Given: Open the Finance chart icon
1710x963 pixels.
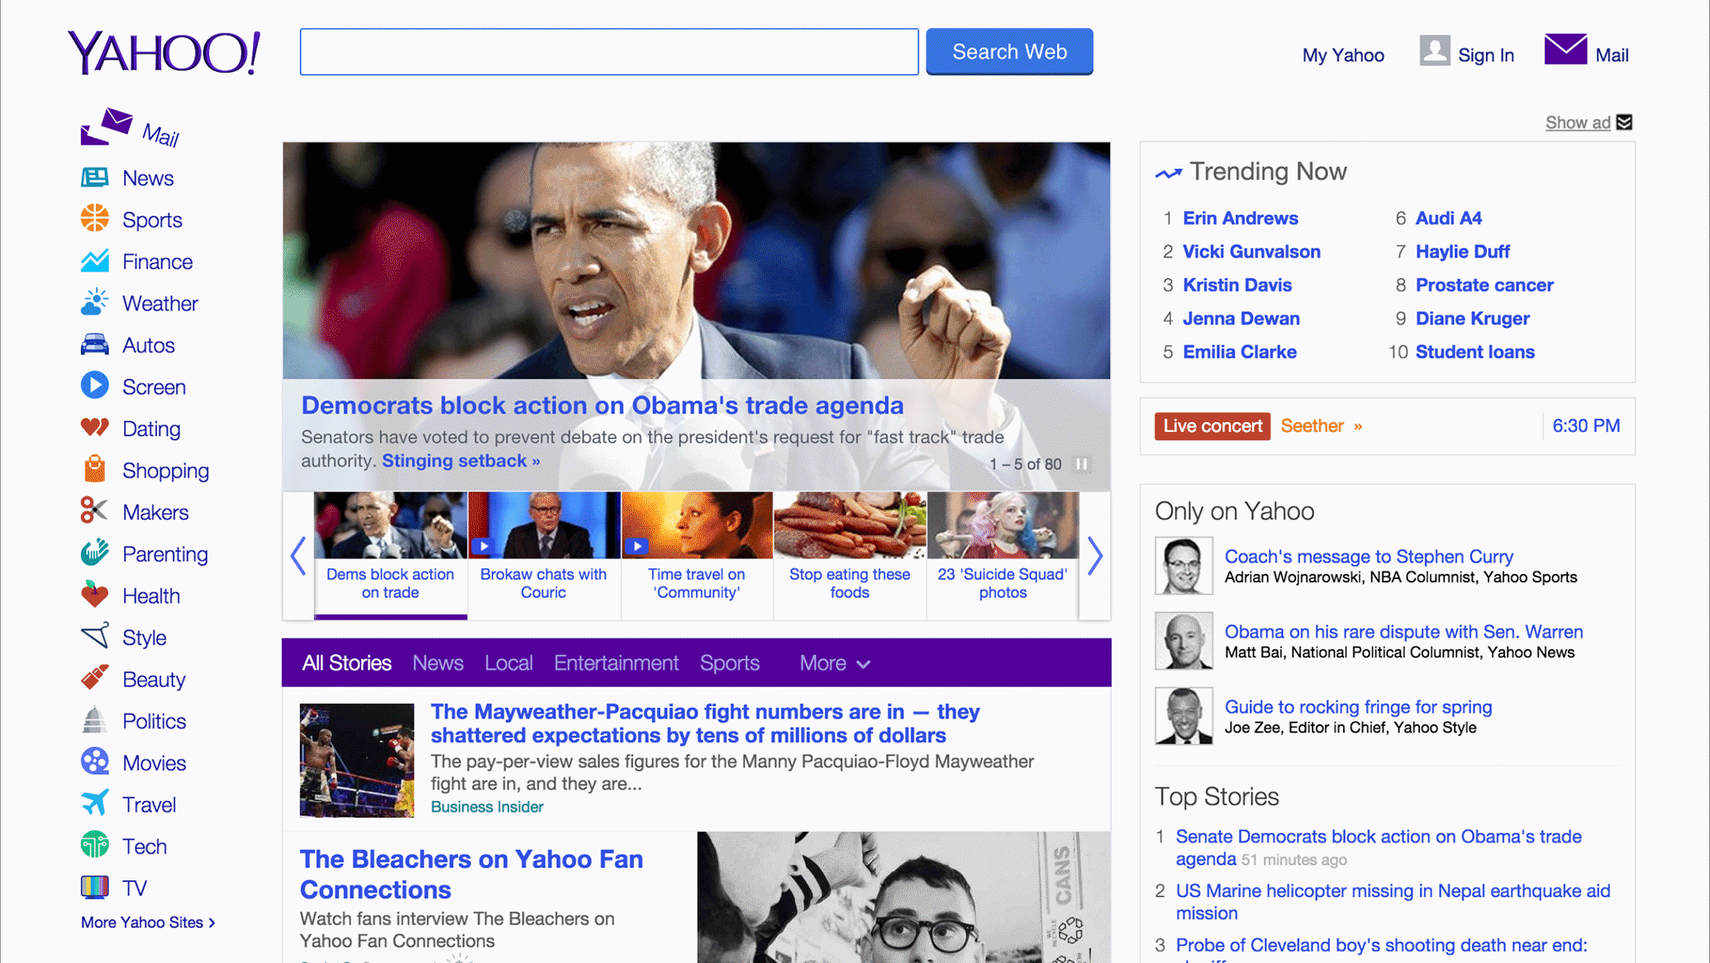Looking at the screenshot, I should [94, 261].
